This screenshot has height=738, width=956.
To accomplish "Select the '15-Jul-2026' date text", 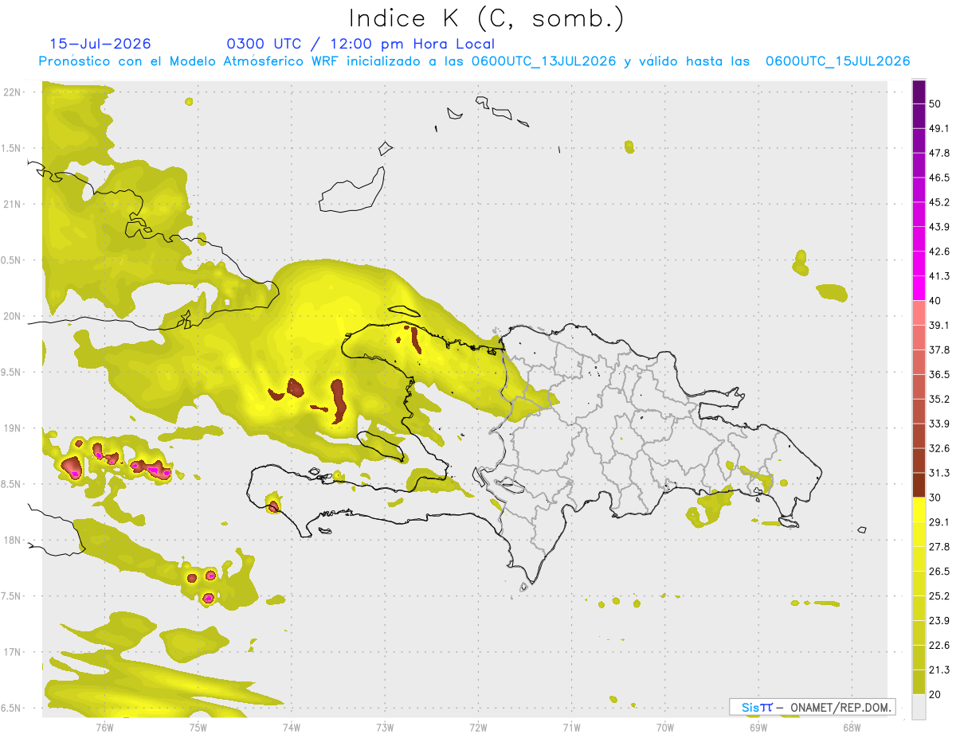I will tap(100, 44).
